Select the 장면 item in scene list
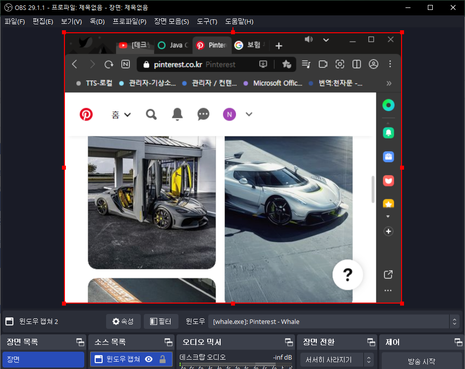 coord(43,360)
